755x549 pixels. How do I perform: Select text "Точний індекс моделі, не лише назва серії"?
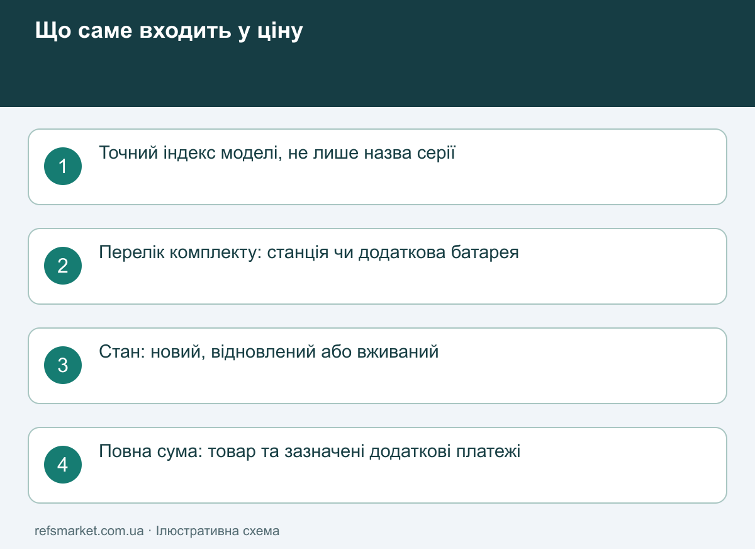[x=277, y=153]
